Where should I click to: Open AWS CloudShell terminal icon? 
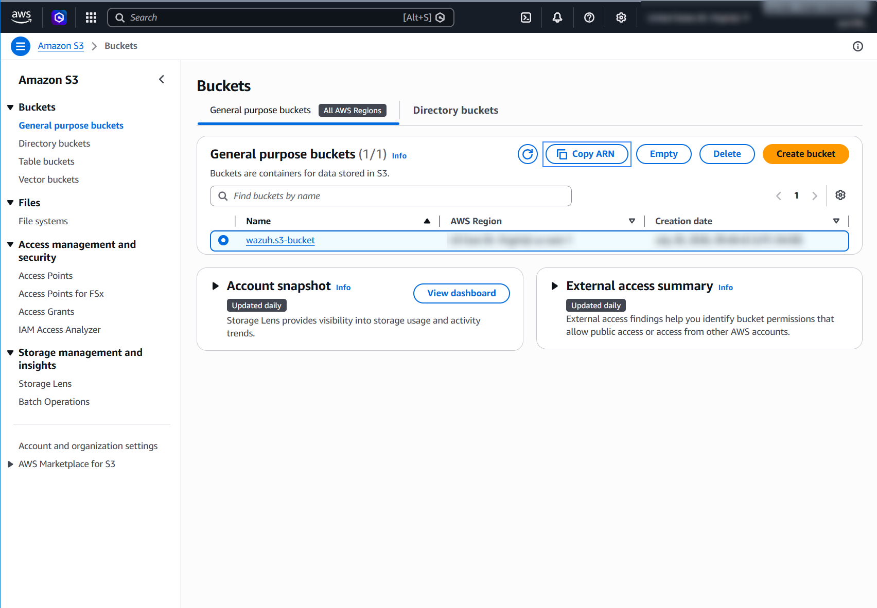click(x=526, y=17)
